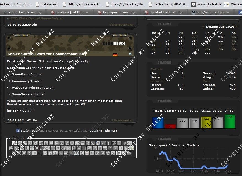This screenshot has height=176, width=242.
Task: Open the 'http://addons.events...' bookmark
Action: 83,4
